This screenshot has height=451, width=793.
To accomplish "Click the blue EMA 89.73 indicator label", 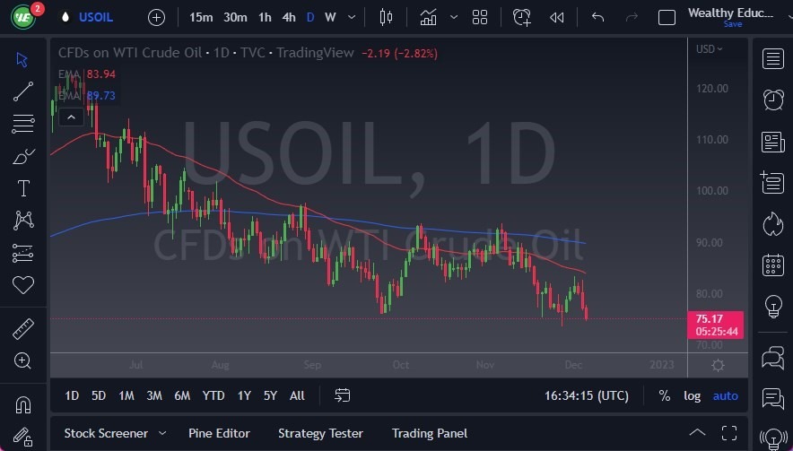I will tap(87, 96).
